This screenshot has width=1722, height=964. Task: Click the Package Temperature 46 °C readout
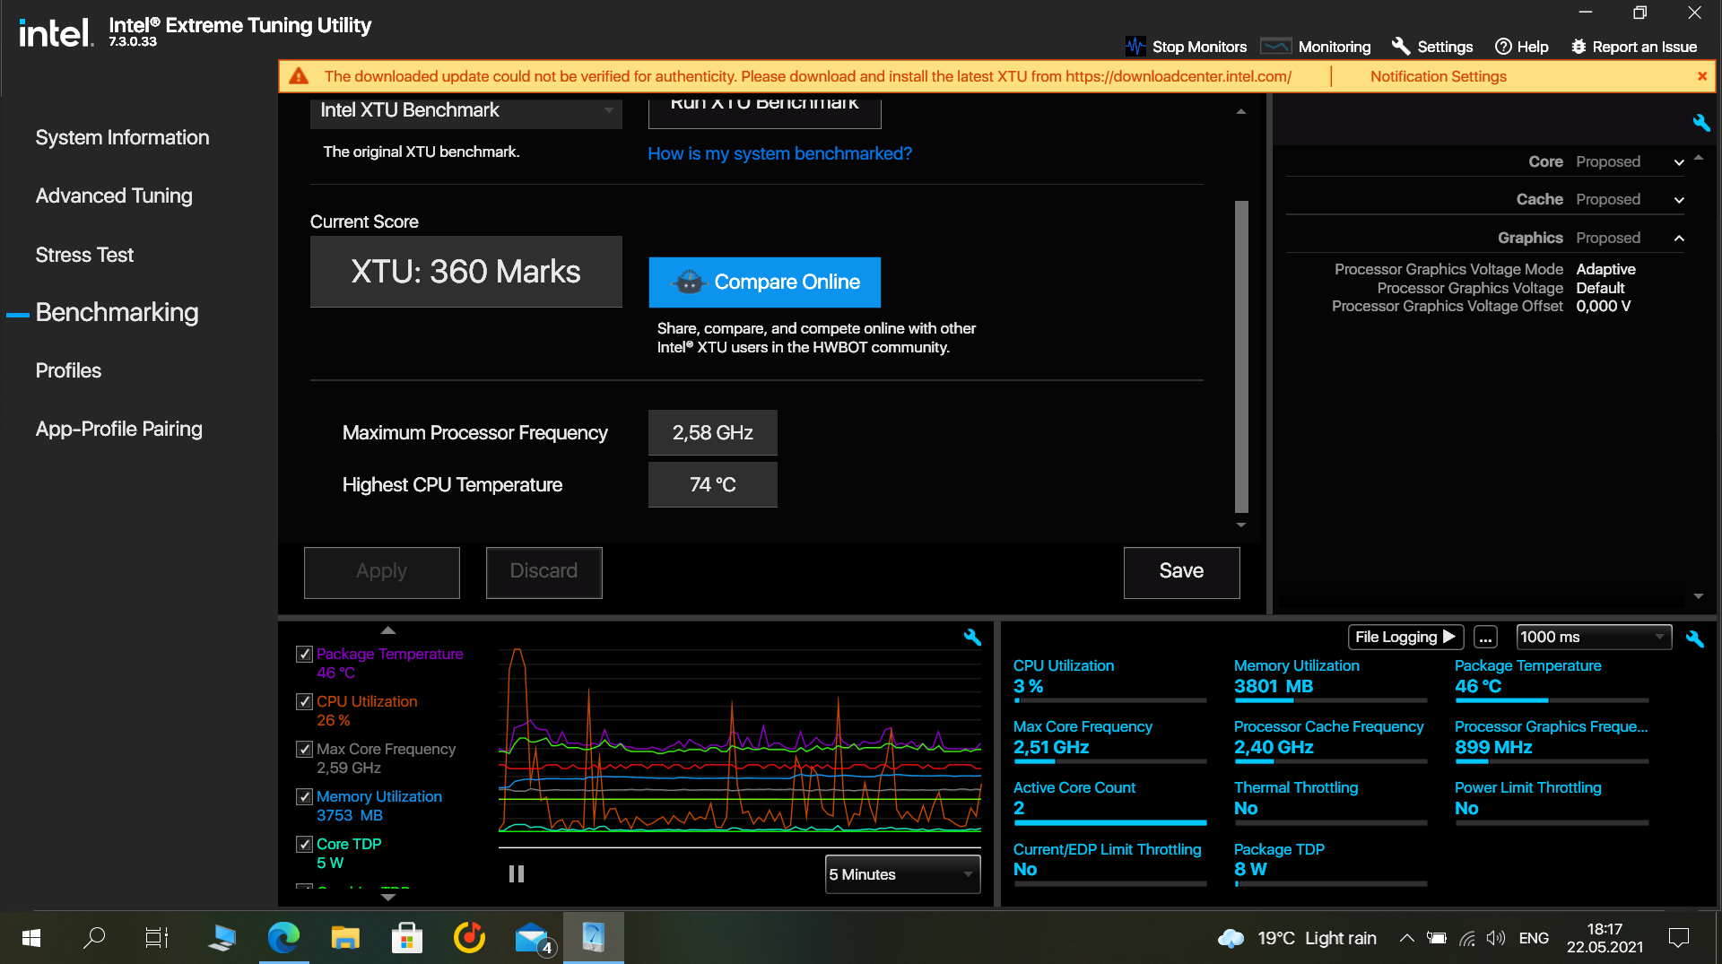(x=1477, y=686)
